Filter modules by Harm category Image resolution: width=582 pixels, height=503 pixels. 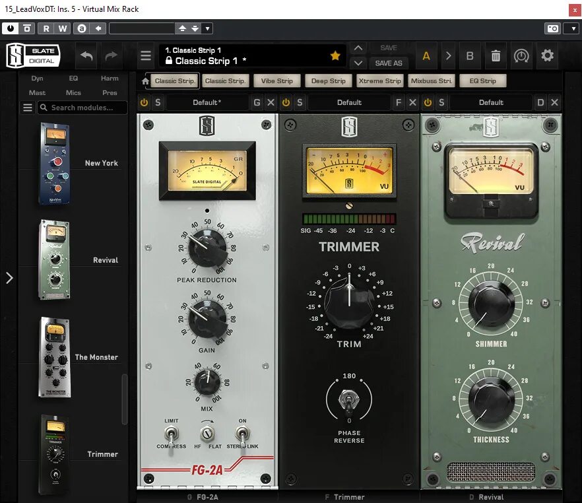click(x=110, y=79)
